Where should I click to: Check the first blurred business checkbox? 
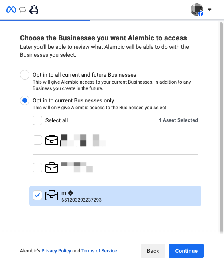coord(37,140)
